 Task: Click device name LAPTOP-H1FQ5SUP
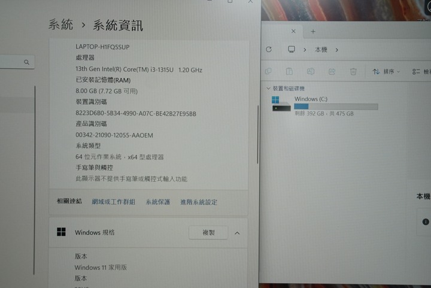pos(102,47)
